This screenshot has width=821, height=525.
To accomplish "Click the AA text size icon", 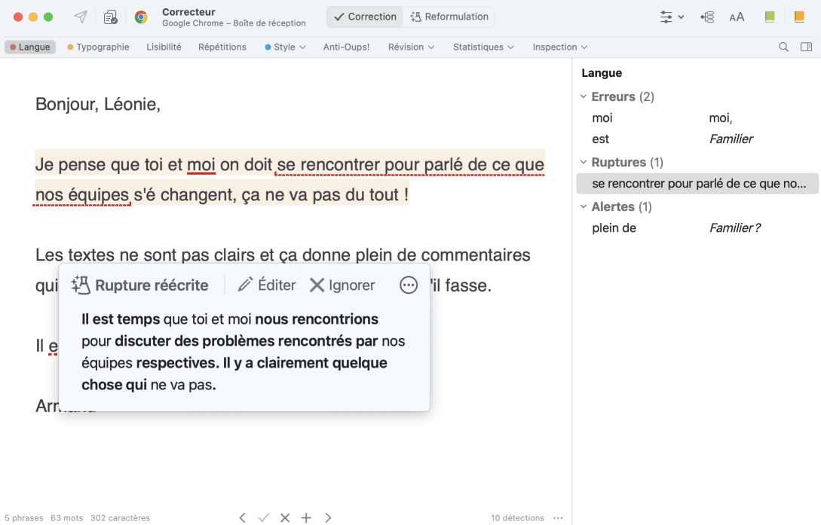I will [x=737, y=16].
